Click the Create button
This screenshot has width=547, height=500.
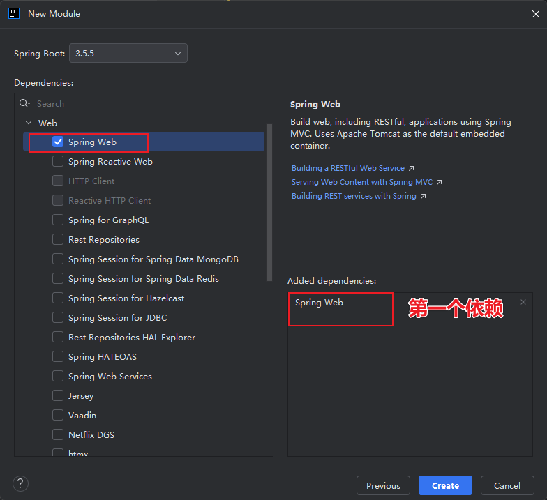pyautogui.click(x=445, y=485)
